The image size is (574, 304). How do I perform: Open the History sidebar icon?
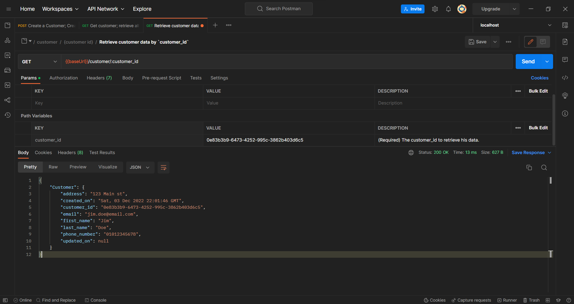pyautogui.click(x=7, y=115)
